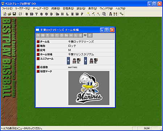Click the E icon in main toolbar

[72, 14]
